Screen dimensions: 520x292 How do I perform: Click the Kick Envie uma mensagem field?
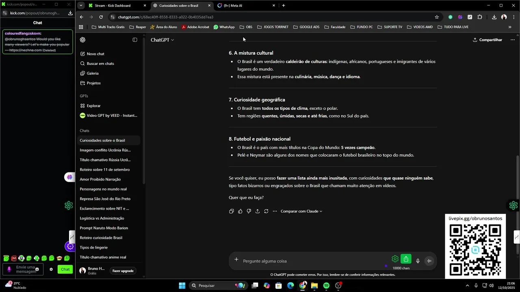pos(23,269)
